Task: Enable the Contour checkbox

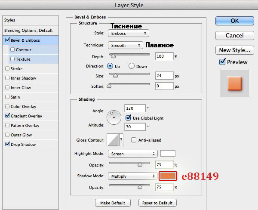Action: 12,49
